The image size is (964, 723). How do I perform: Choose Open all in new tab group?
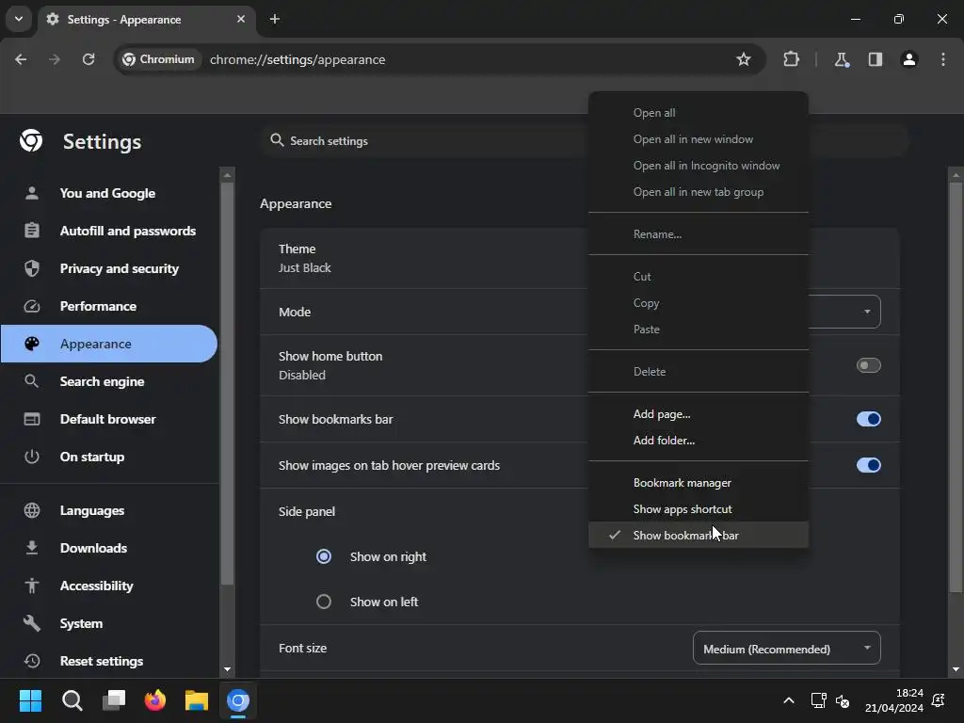coord(699,192)
